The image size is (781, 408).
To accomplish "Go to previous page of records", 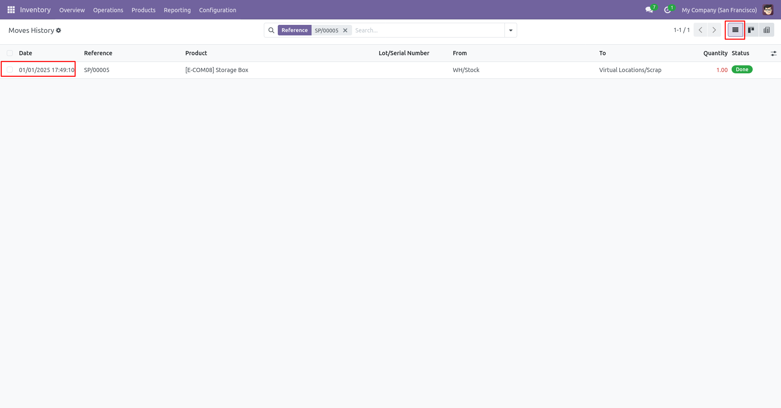I will (x=700, y=30).
